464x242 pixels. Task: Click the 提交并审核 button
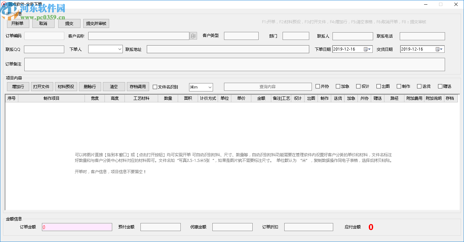click(96, 23)
